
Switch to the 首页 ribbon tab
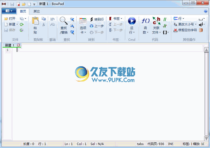pyautogui.click(x=23, y=11)
